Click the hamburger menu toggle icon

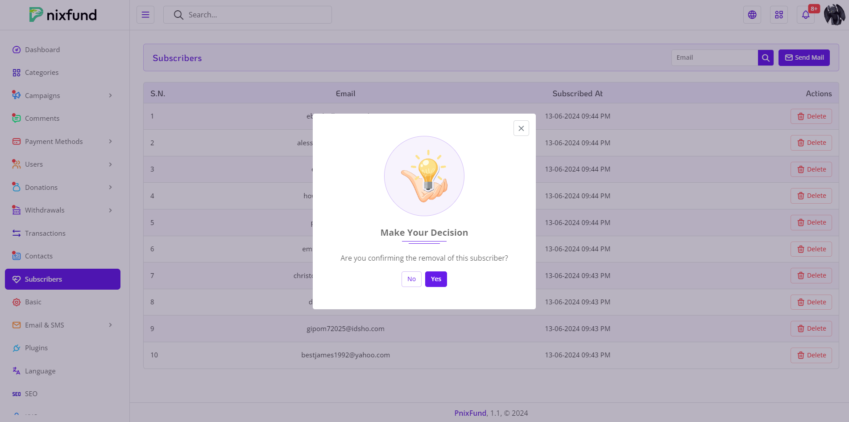click(x=145, y=15)
